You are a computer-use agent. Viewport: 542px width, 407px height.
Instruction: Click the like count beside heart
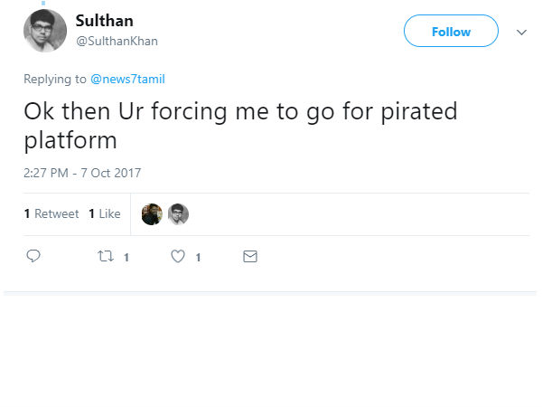tap(198, 258)
